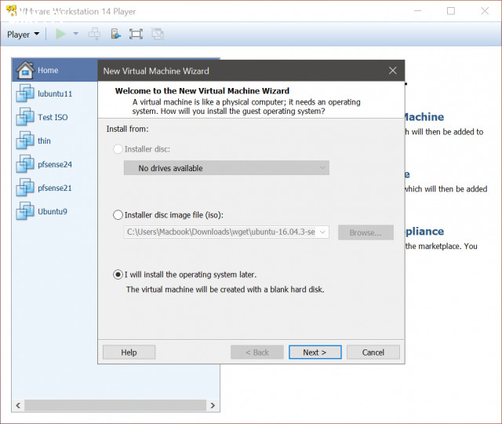The image size is (502, 424).
Task: Click the pfsense24 VM icon
Action: (x=25, y=164)
